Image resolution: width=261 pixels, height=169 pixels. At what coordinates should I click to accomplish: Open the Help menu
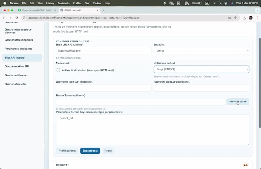[x=107, y=3]
